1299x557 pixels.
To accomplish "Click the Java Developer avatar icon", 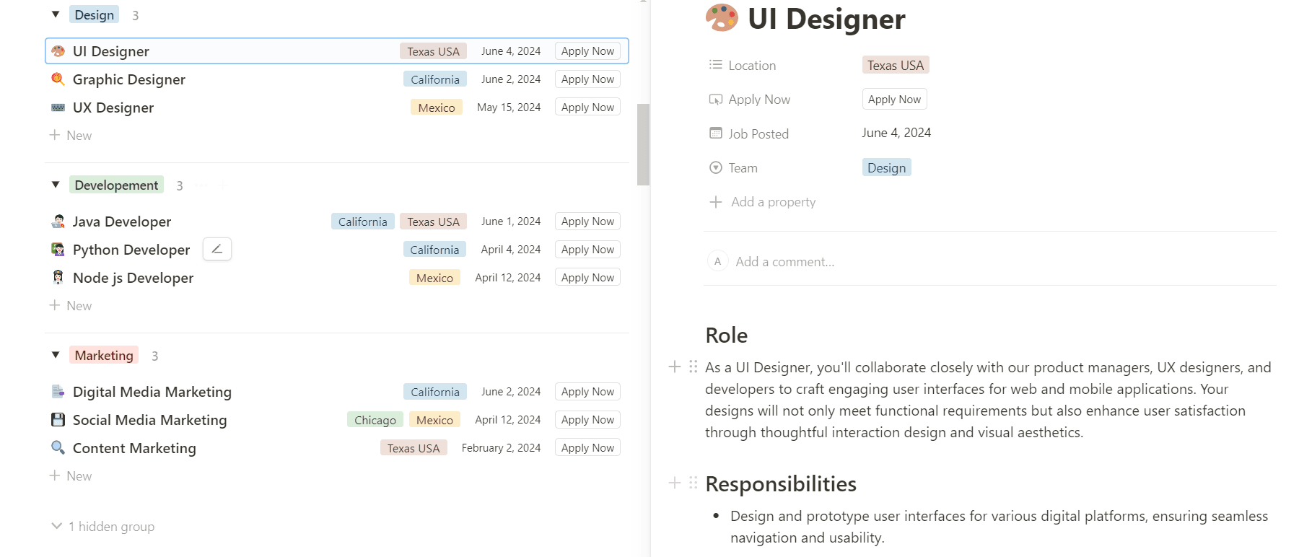I will tap(58, 222).
